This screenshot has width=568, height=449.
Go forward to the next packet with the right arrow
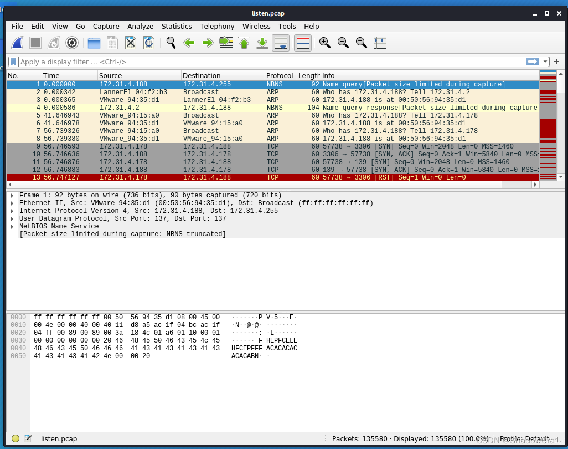tap(207, 43)
